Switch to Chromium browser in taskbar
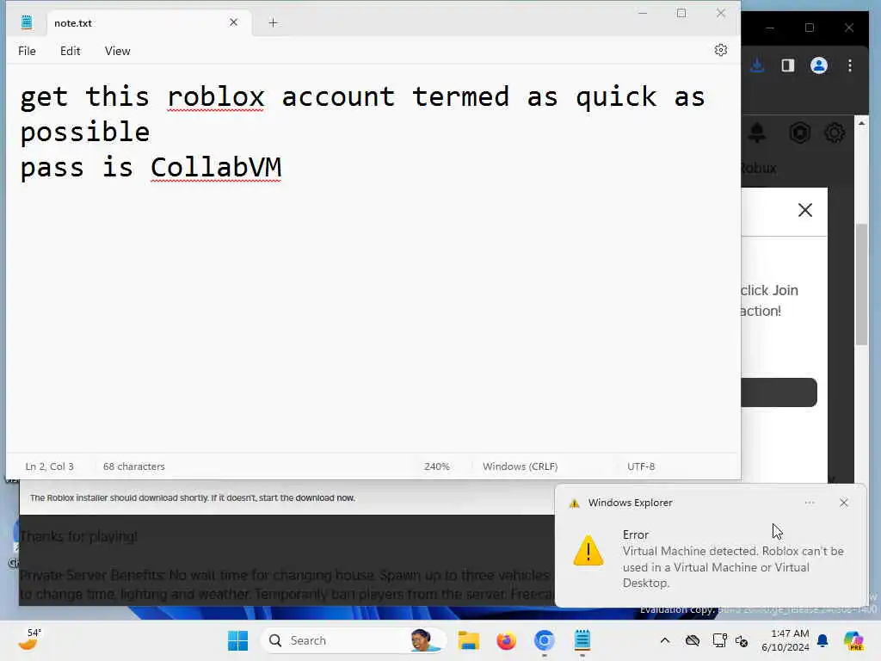This screenshot has width=881, height=661. [544, 640]
